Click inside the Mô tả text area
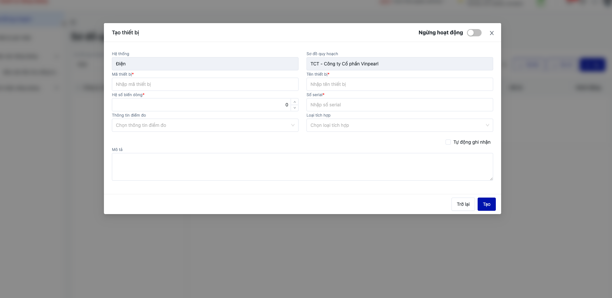This screenshot has height=298, width=612. click(x=303, y=167)
